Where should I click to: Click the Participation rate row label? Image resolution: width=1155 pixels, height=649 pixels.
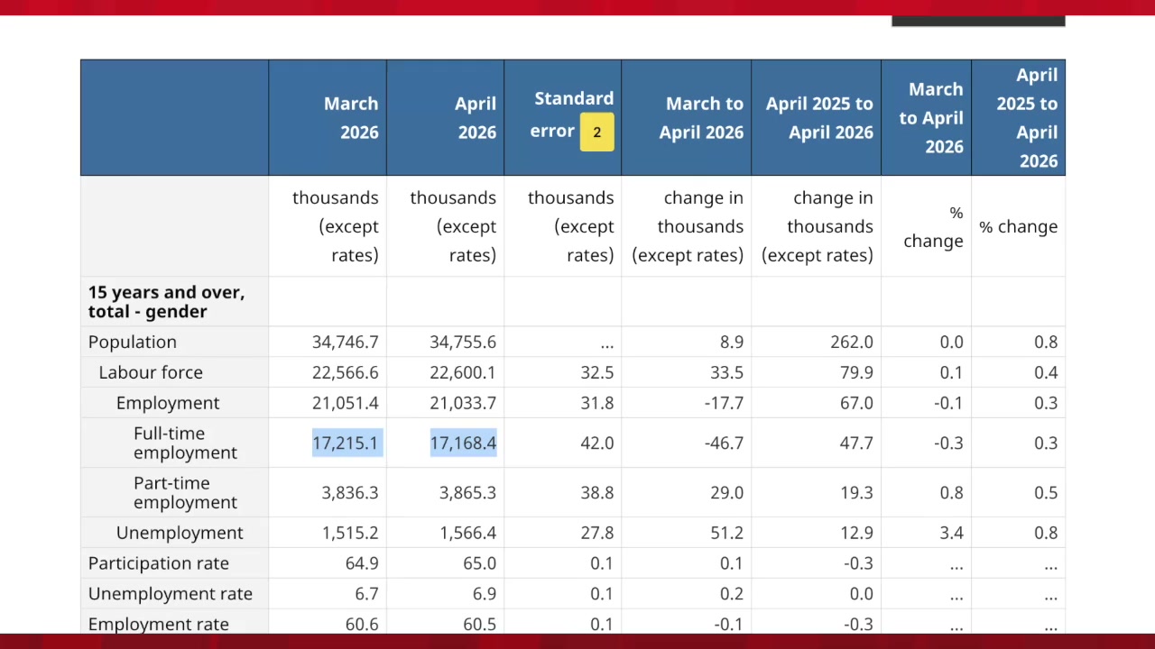(x=159, y=563)
